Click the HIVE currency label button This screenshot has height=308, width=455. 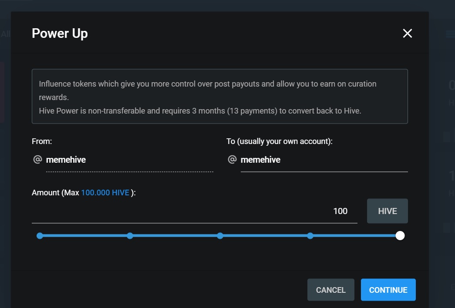[388, 211]
